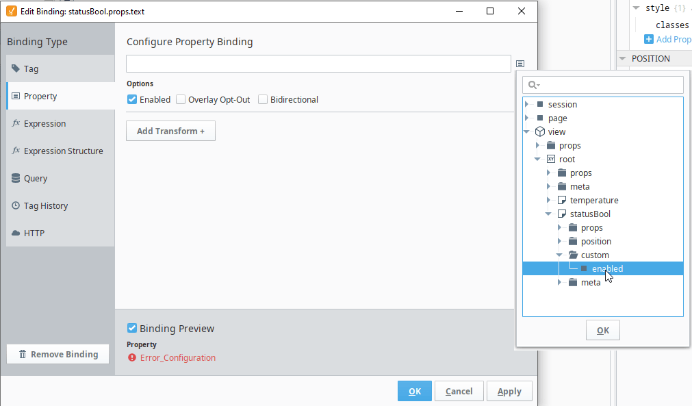This screenshot has width=692, height=406.
Task: Expand props folder under root
Action: [548, 173]
